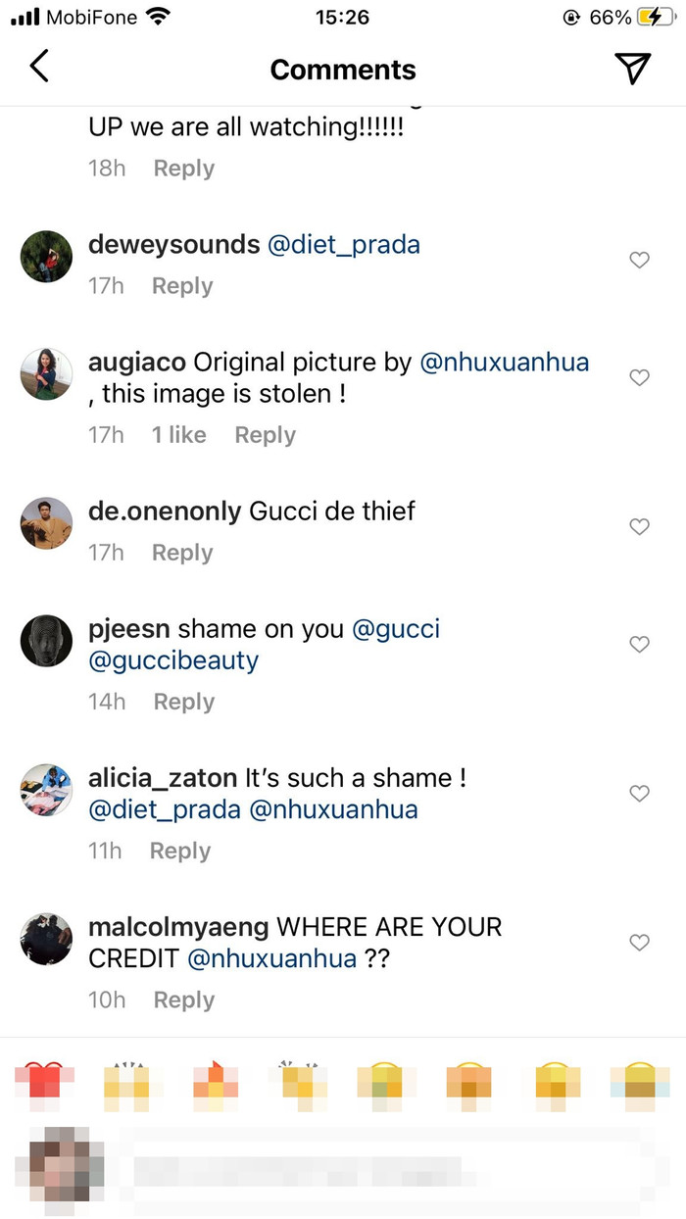Reply to augiaco's comment
Screen dimensions: 686x1219
(x=265, y=434)
